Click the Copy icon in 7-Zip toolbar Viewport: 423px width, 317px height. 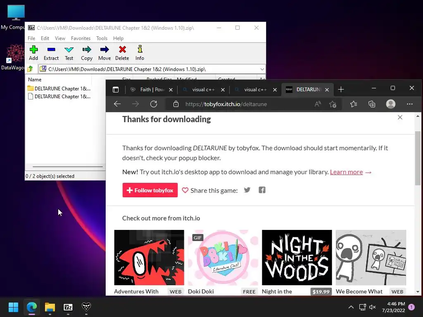pyautogui.click(x=87, y=53)
